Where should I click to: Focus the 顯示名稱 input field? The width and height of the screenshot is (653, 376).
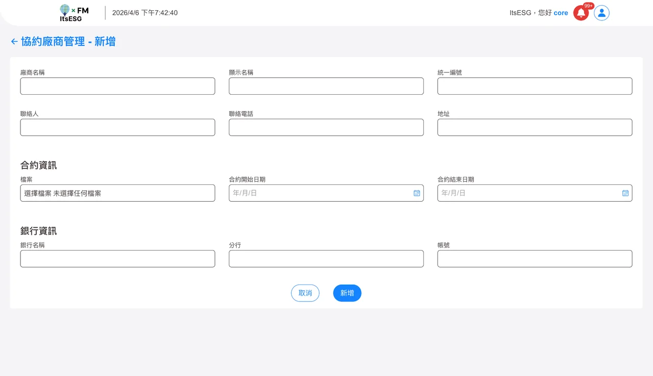coord(326,86)
